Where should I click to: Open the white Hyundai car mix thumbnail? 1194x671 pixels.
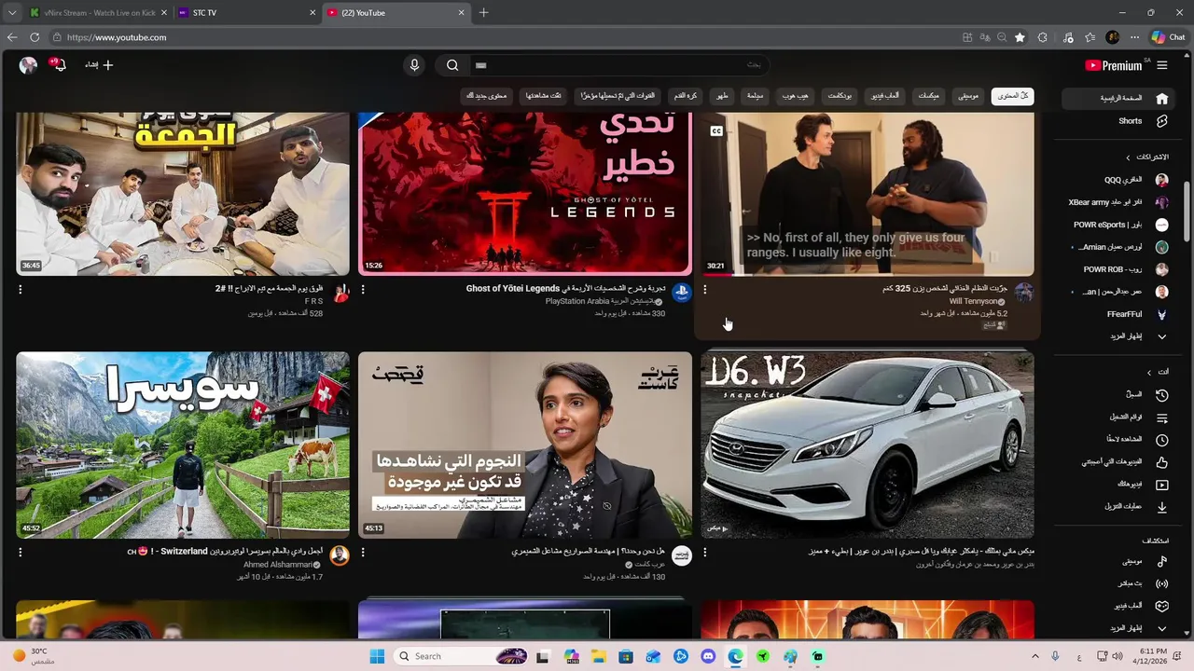pyautogui.click(x=868, y=445)
